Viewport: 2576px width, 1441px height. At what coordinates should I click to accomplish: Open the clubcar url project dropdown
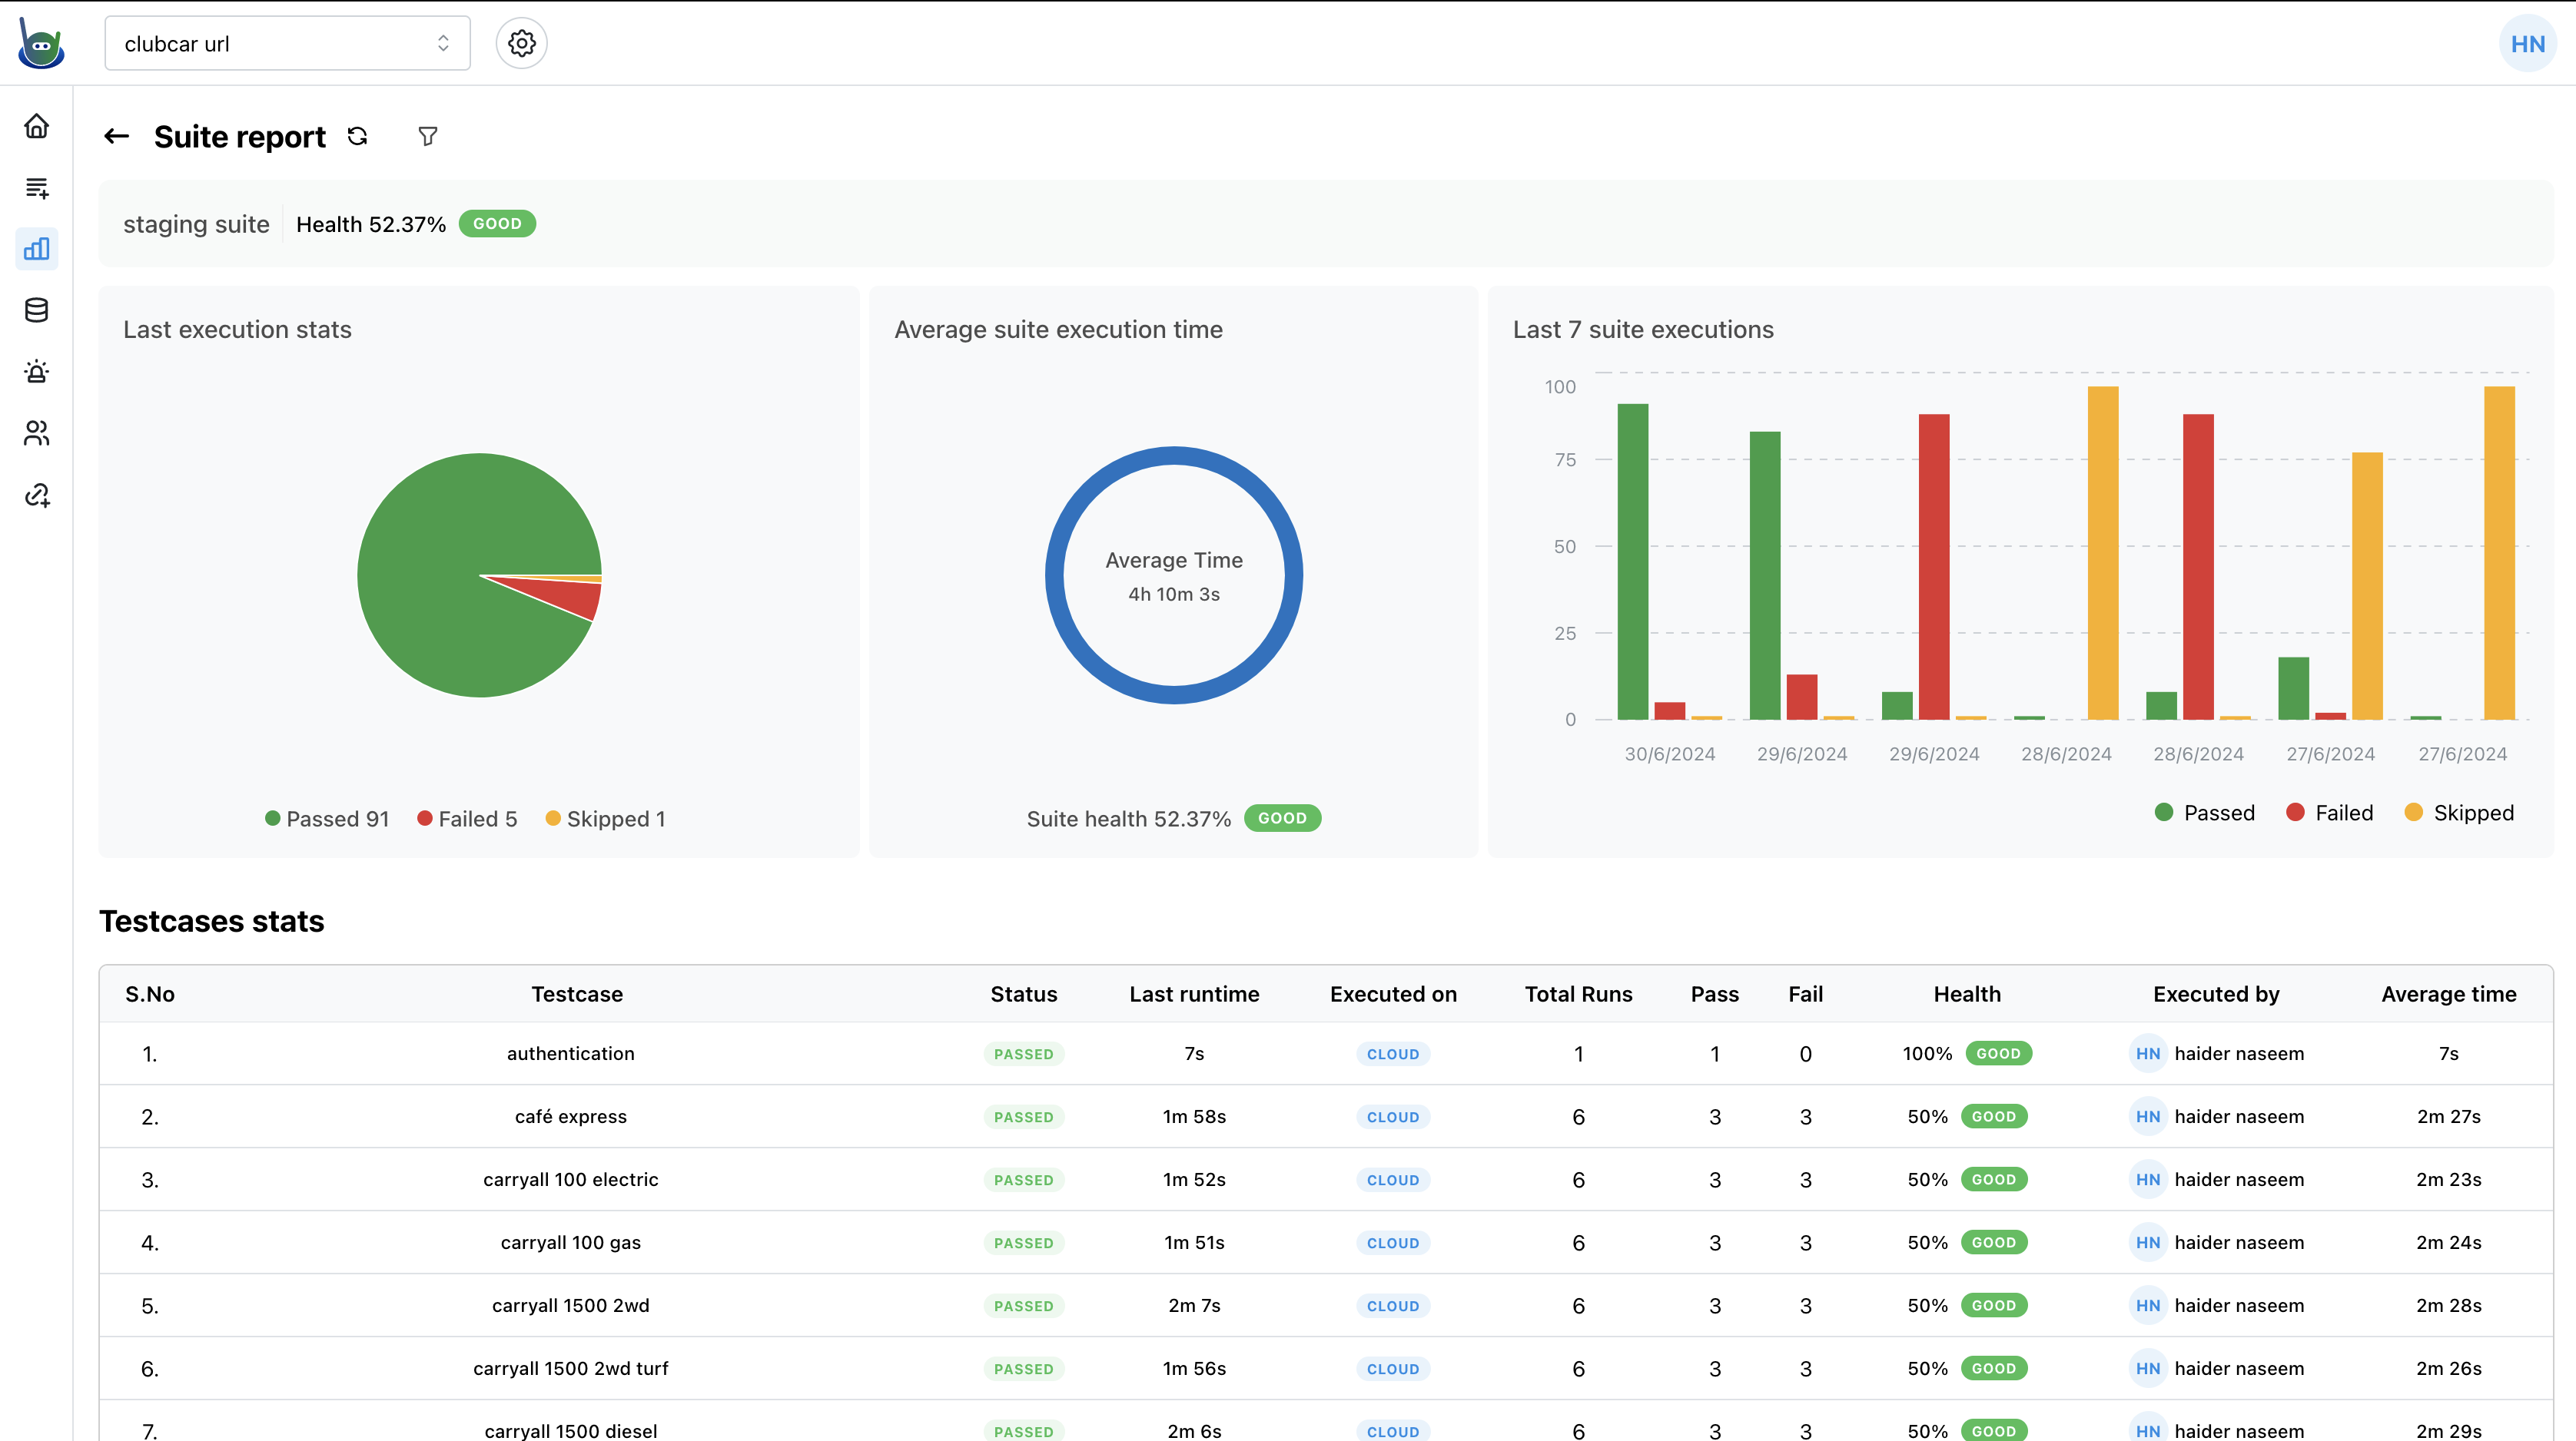coord(287,43)
